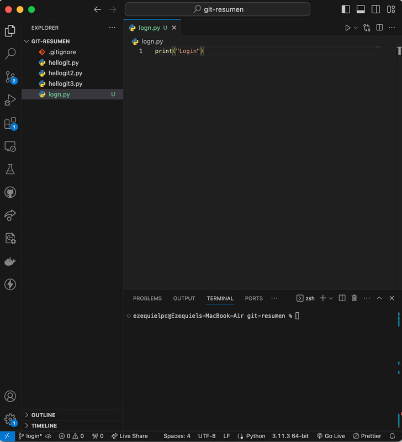Image resolution: width=402 pixels, height=442 pixels.
Task: Run the Python file
Action: pos(348,28)
